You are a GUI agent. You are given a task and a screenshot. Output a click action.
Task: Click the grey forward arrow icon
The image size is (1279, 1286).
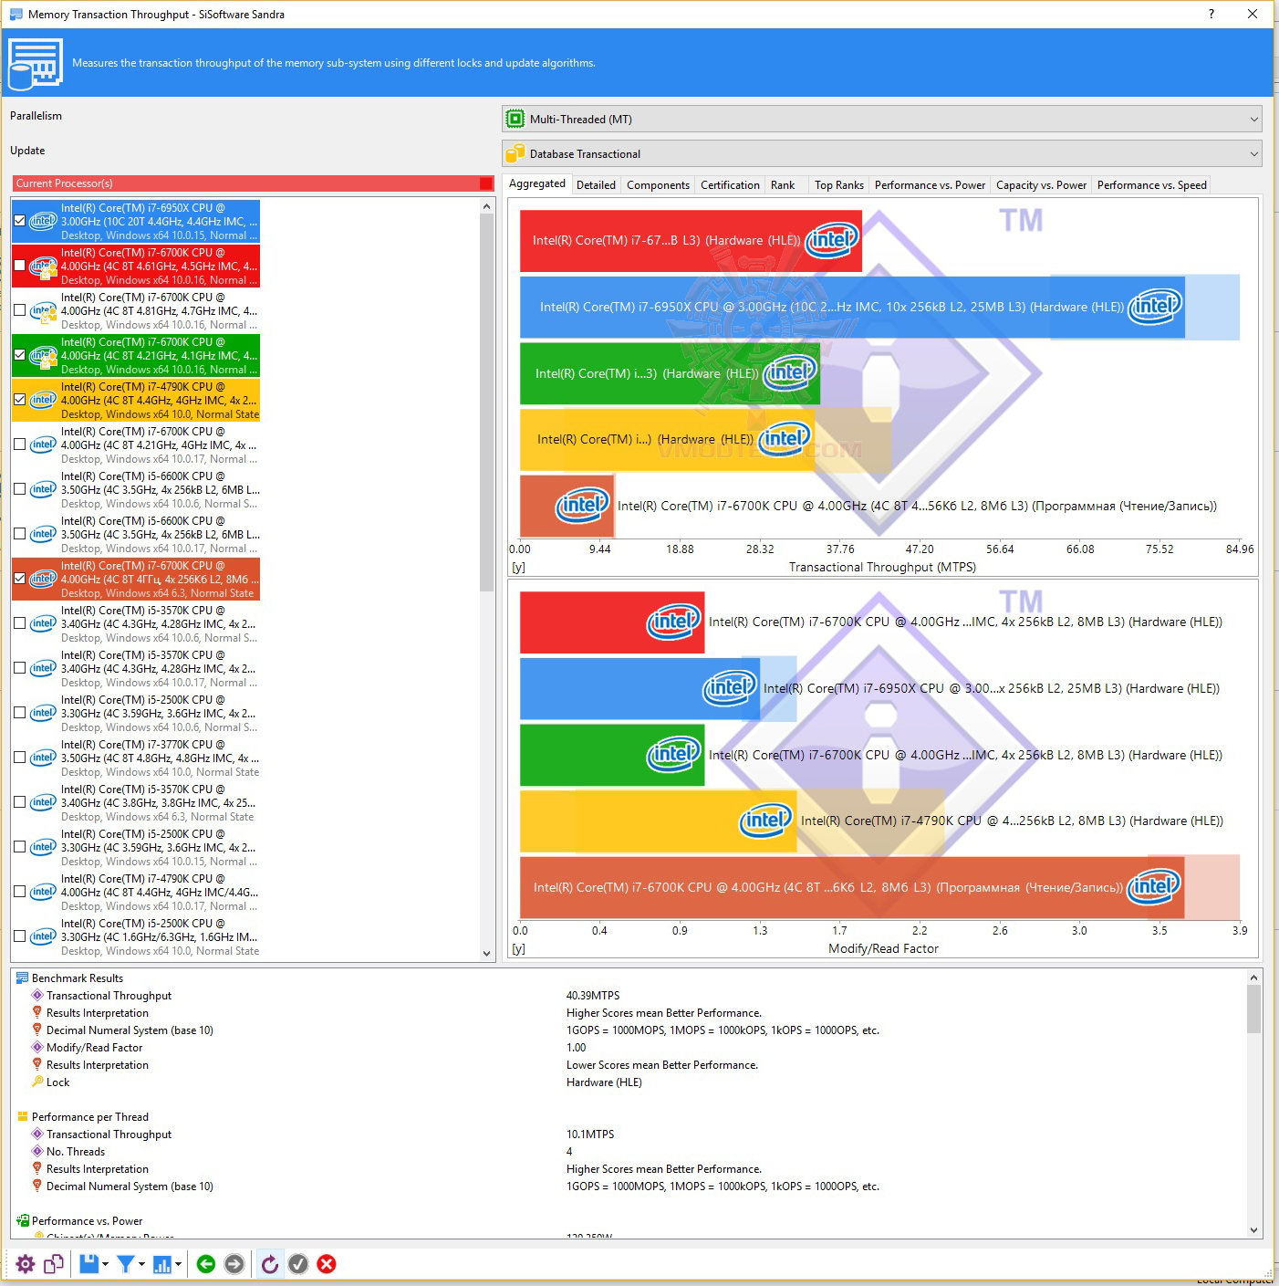coord(234,1264)
